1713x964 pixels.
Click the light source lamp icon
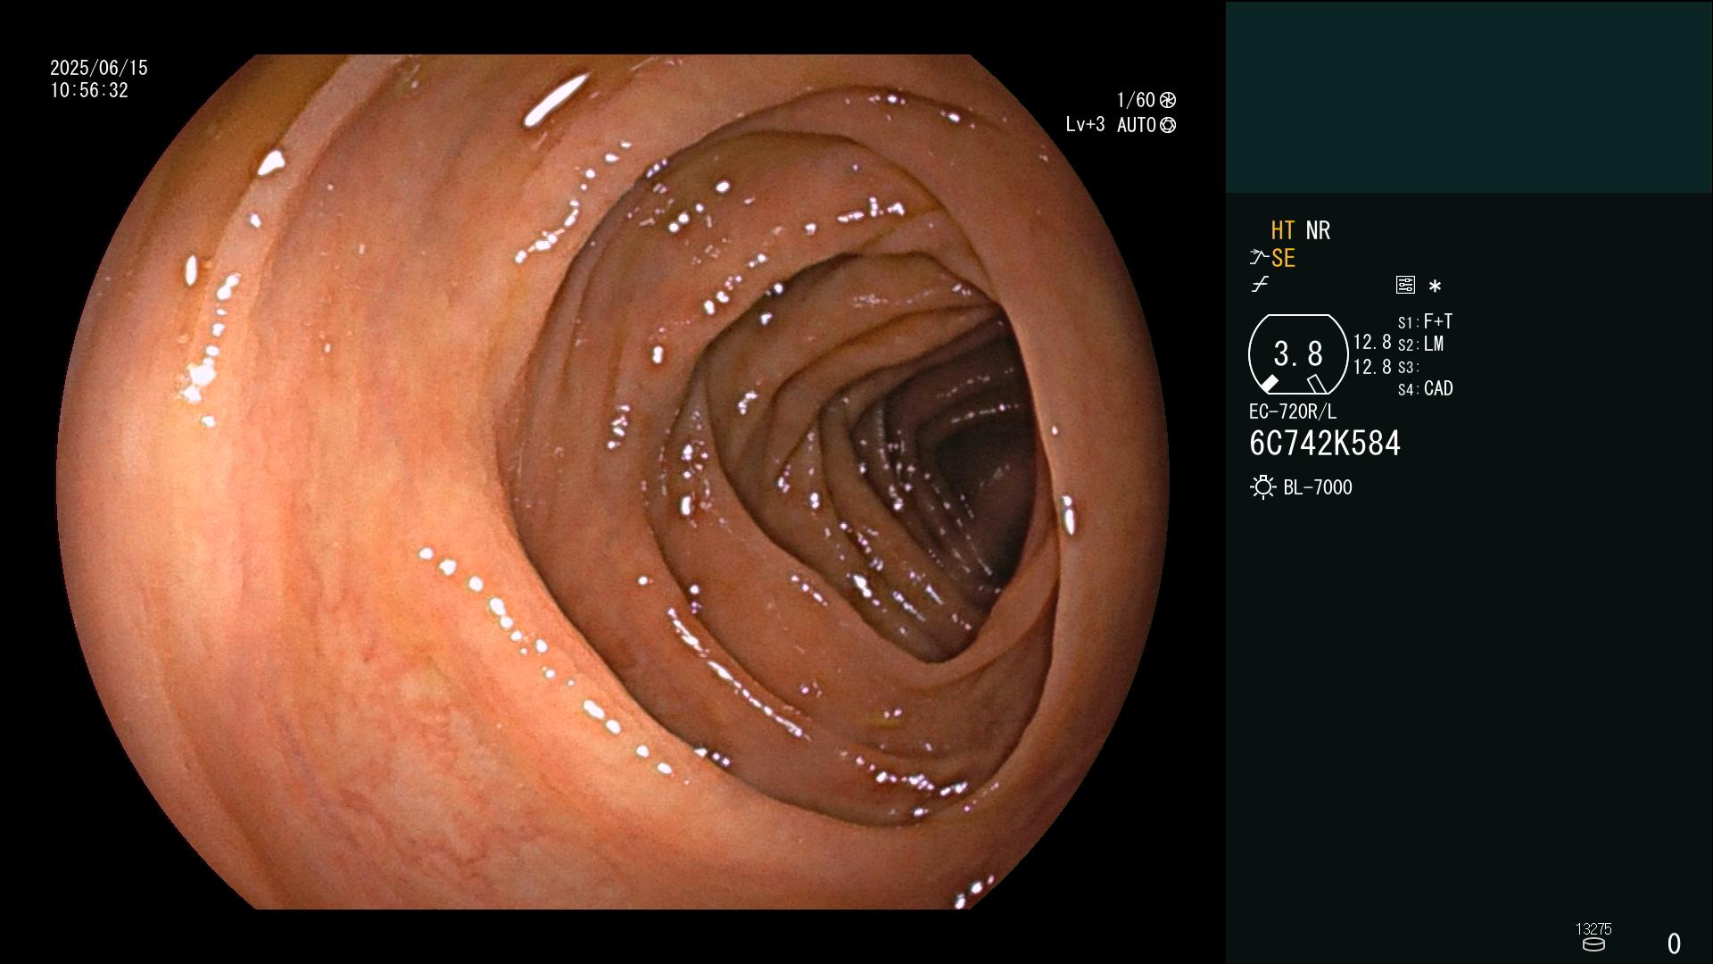[1263, 487]
